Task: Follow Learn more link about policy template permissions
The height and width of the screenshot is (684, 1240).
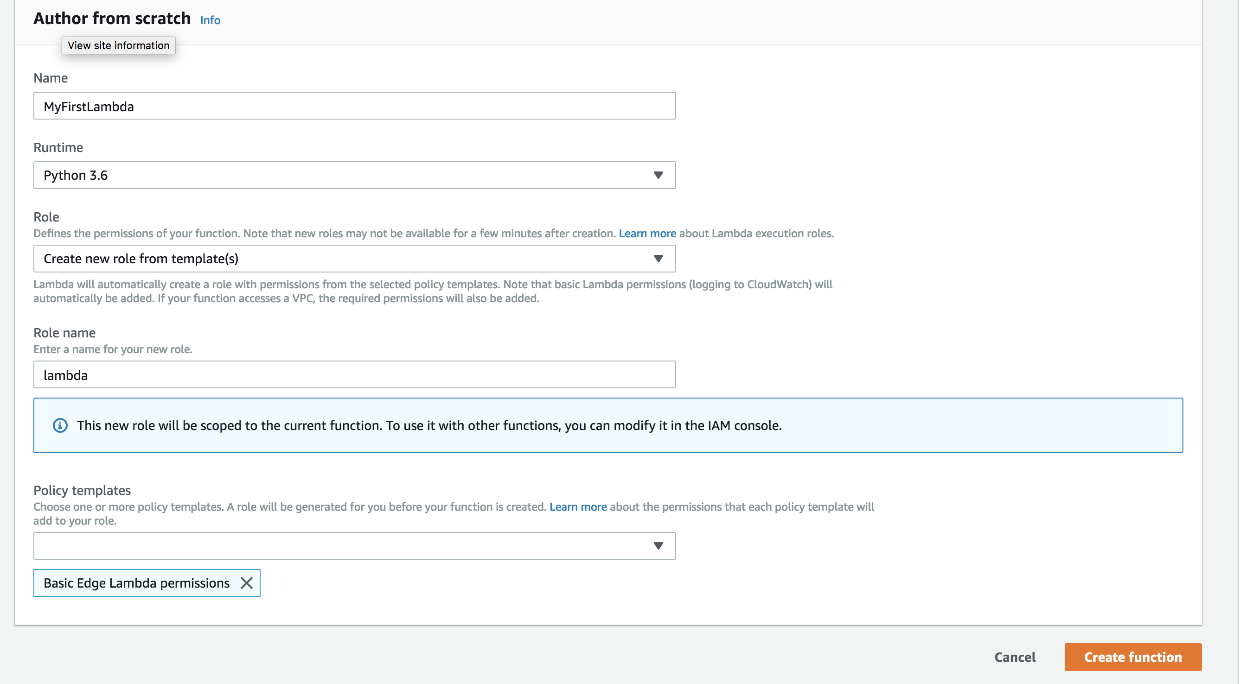Action: tap(578, 507)
